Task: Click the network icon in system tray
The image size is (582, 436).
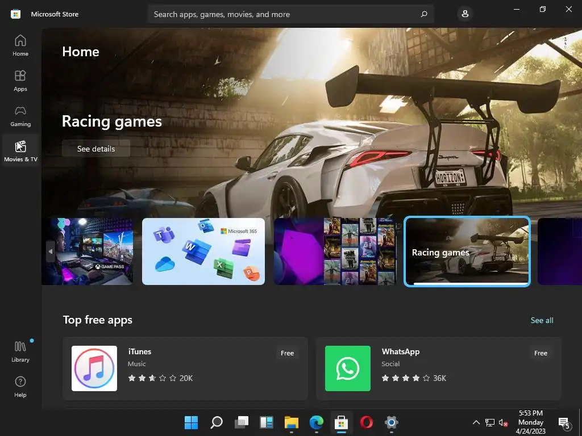Action: (489, 422)
